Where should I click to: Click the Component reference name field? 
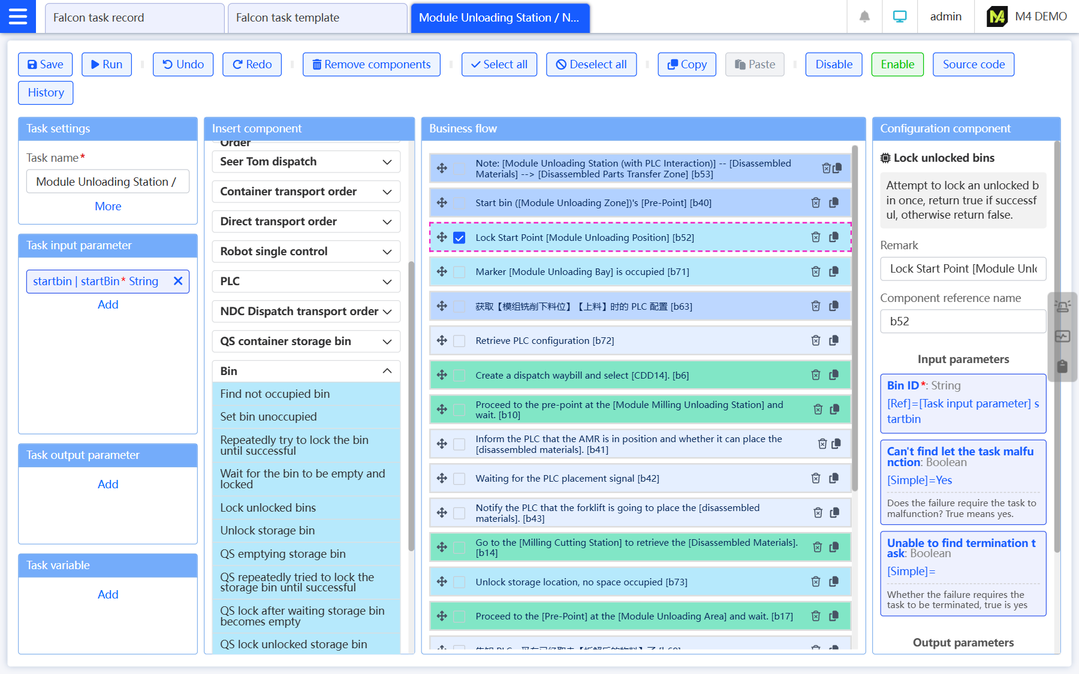click(963, 321)
